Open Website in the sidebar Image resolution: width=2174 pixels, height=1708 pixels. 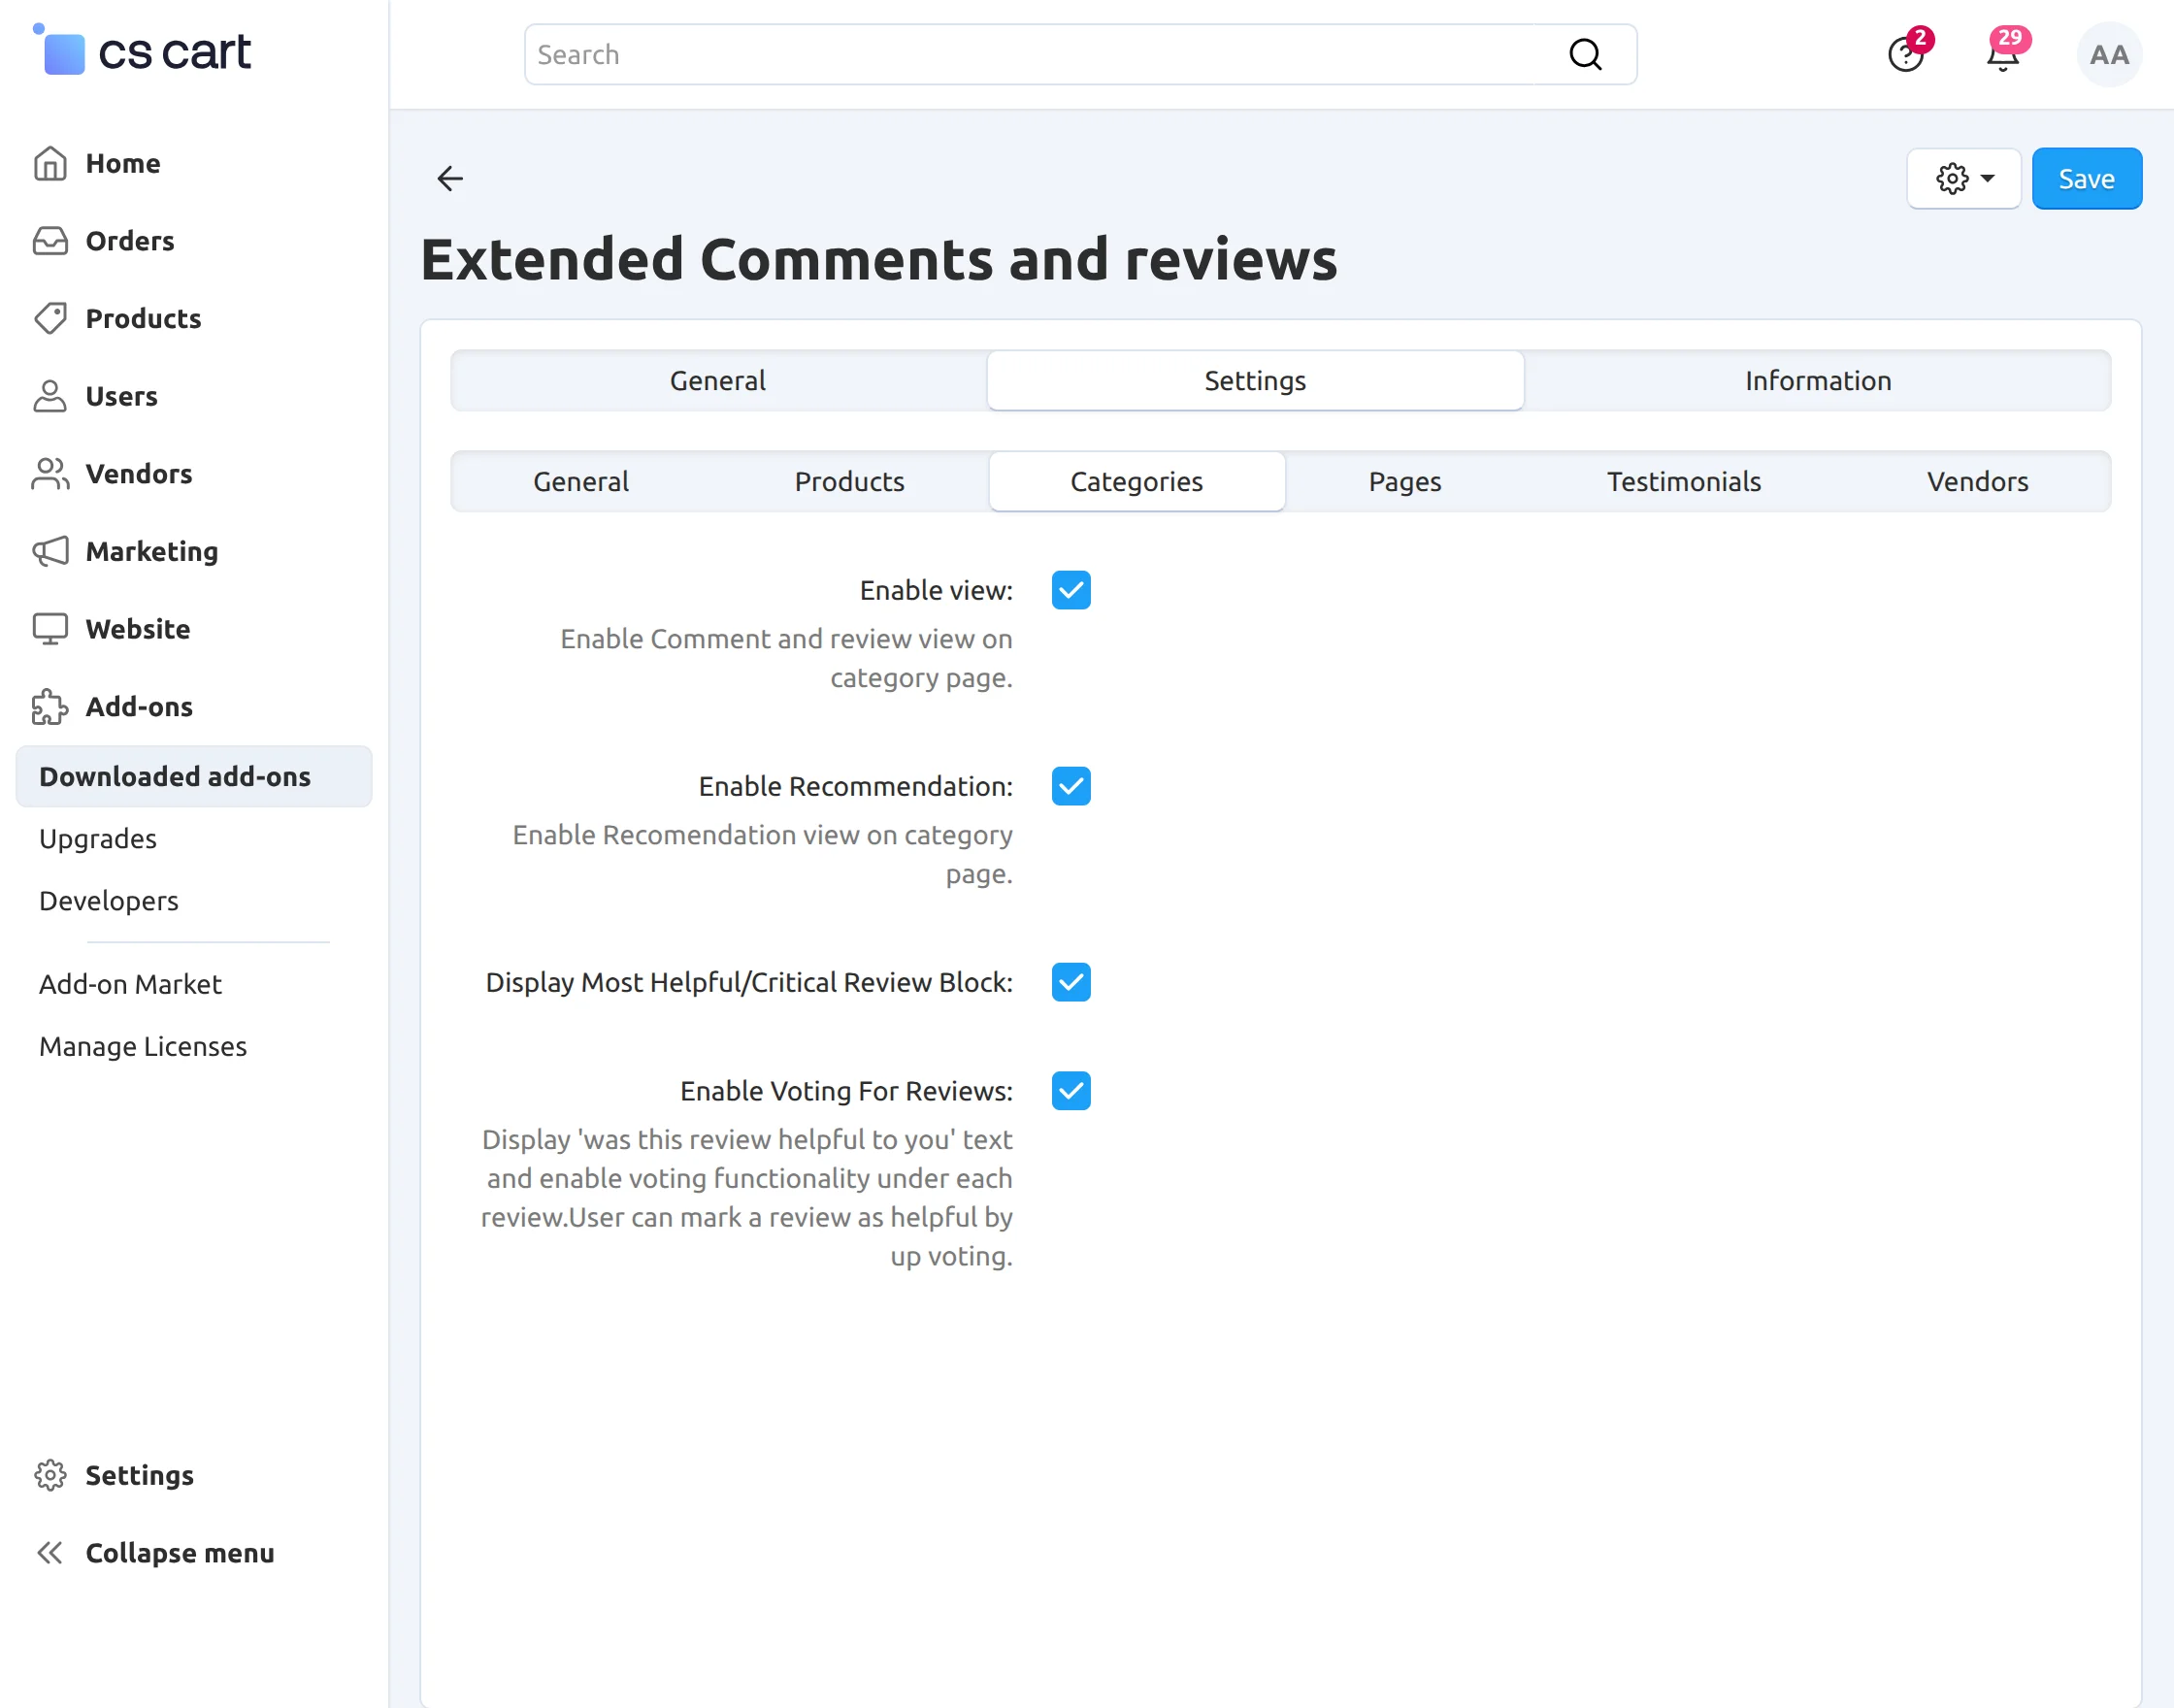click(137, 629)
